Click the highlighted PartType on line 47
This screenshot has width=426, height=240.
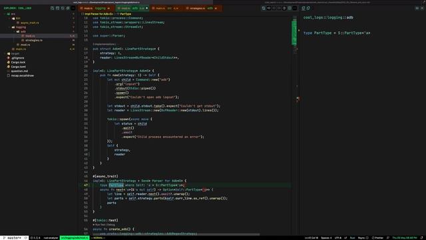coord(116,185)
